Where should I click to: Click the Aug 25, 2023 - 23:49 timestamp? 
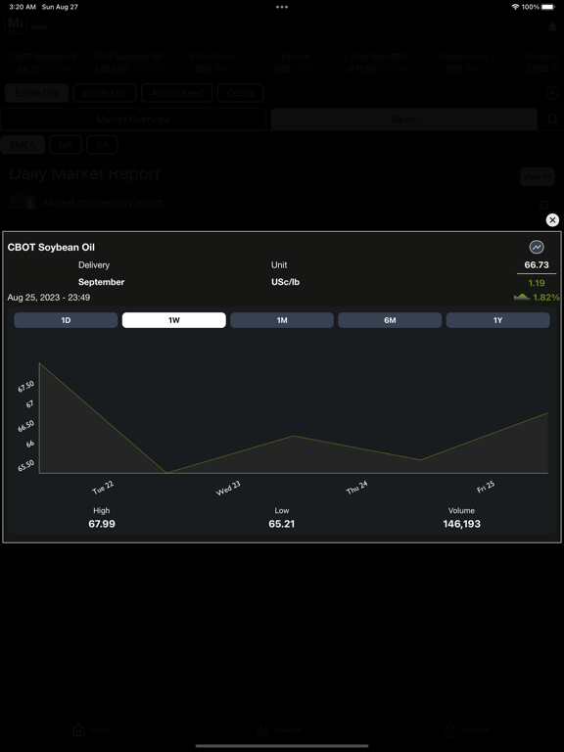pyautogui.click(x=48, y=298)
